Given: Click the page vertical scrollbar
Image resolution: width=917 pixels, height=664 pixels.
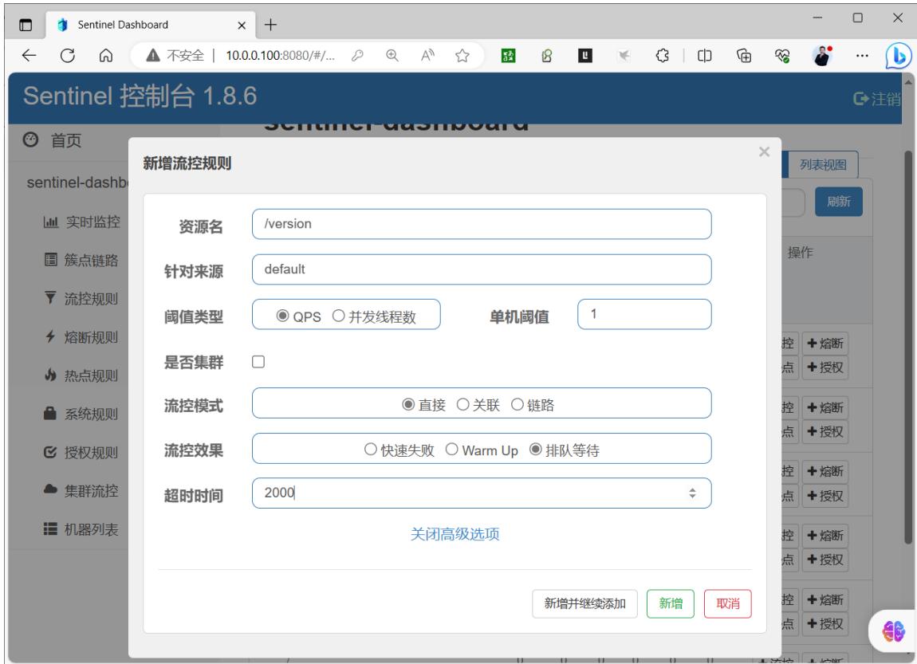Looking at the screenshot, I should point(908,346).
